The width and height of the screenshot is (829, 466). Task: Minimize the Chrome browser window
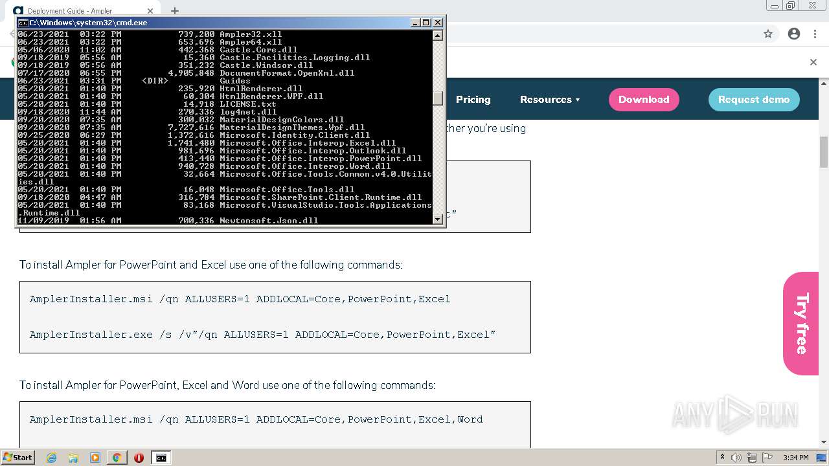pyautogui.click(x=774, y=6)
